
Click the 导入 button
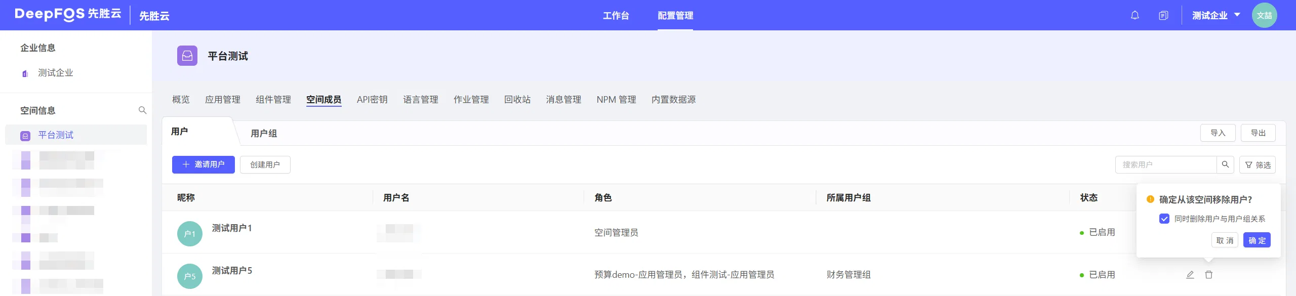tap(1218, 133)
